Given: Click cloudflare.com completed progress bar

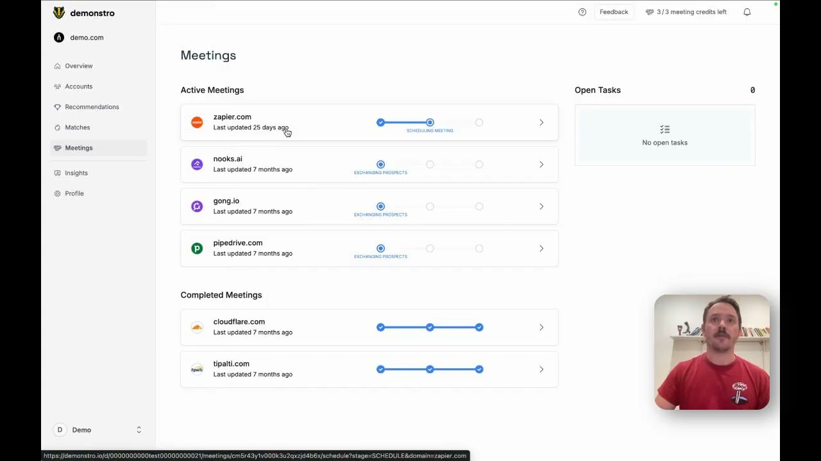Looking at the screenshot, I should pos(430,327).
